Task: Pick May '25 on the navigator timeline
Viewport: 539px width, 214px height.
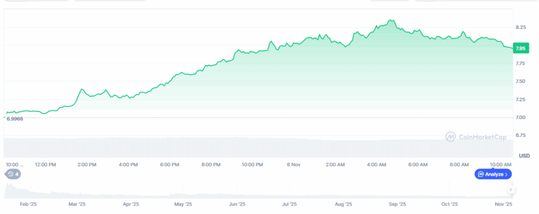Action: click(x=183, y=204)
